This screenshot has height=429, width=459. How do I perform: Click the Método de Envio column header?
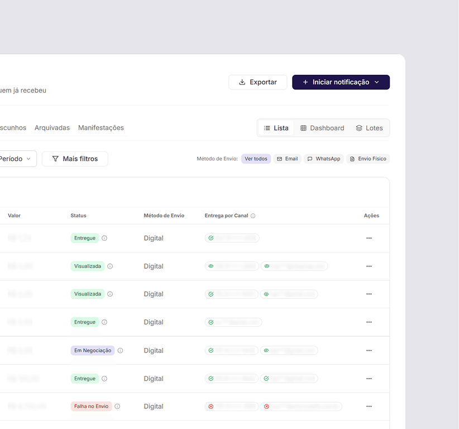pyautogui.click(x=164, y=216)
